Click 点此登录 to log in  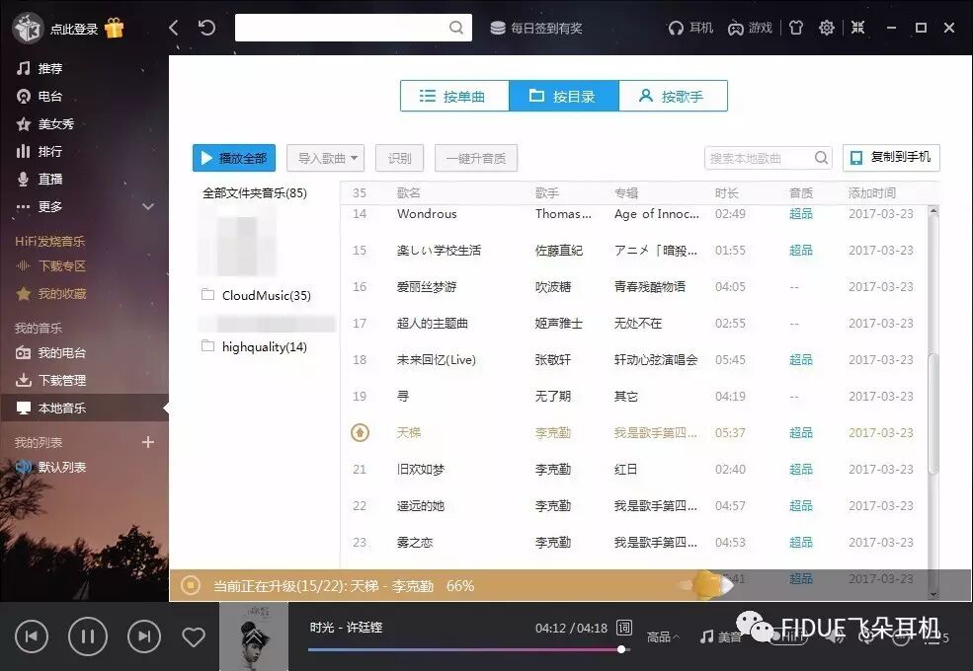[x=74, y=29]
